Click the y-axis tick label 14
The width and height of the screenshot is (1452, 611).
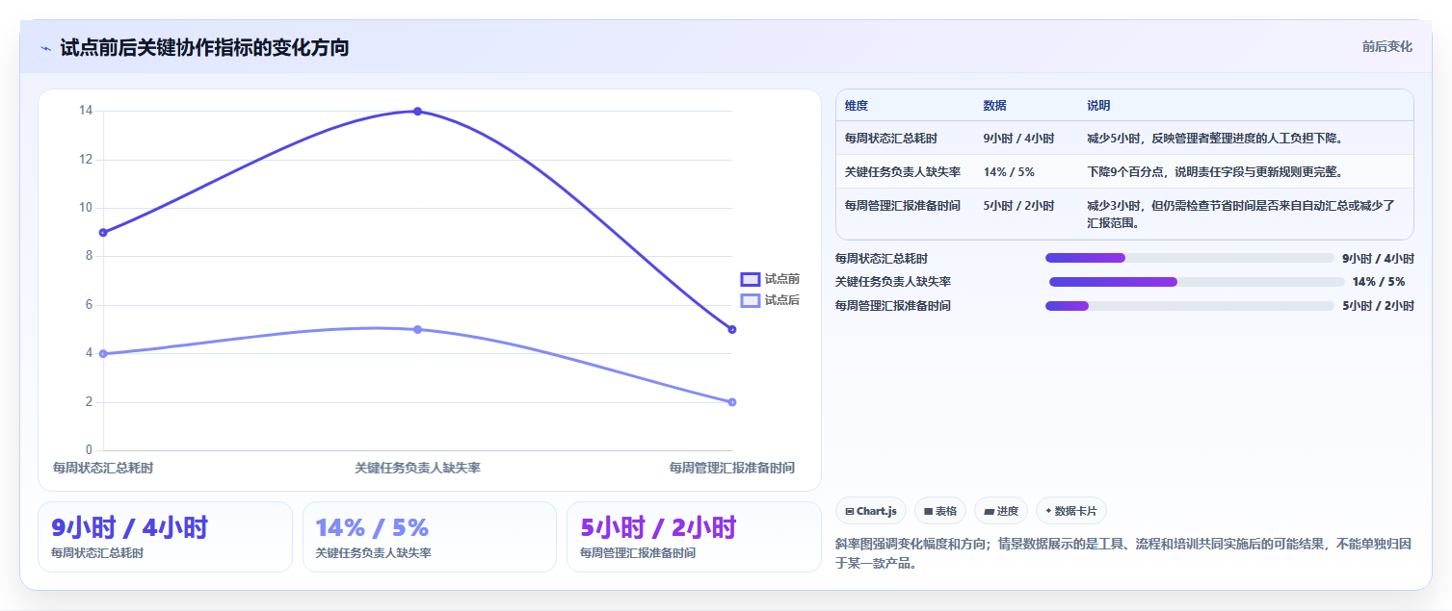86,112
